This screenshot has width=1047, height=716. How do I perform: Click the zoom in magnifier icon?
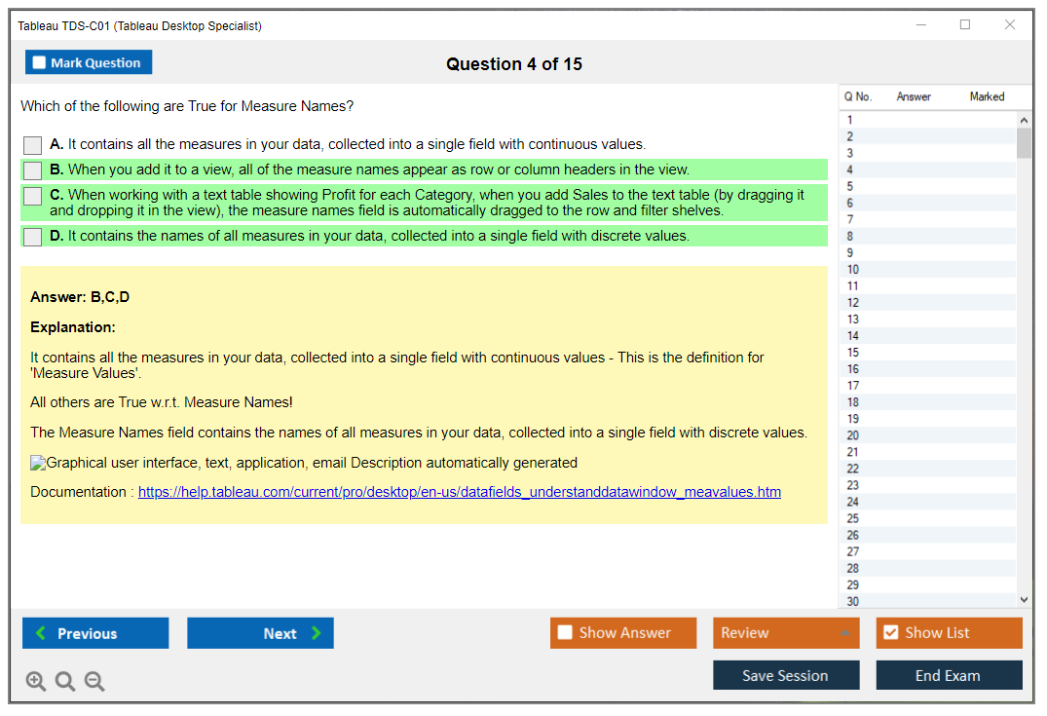36,681
